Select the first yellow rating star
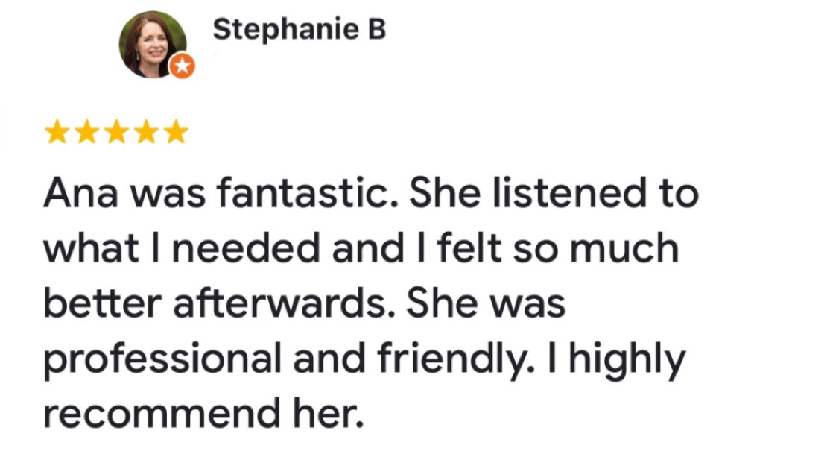827x454 pixels. (57, 131)
